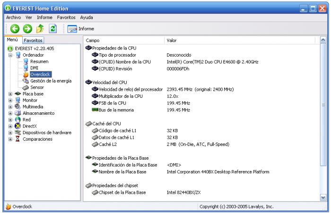Click the scroll down arrow in the details pane
331x213 pixels.
323,197
